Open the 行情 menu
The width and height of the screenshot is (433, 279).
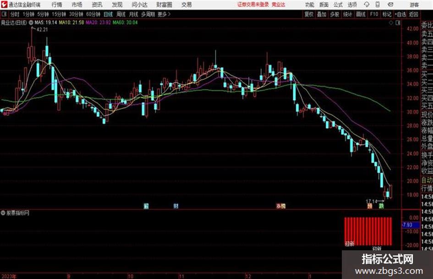(x=57, y=5)
